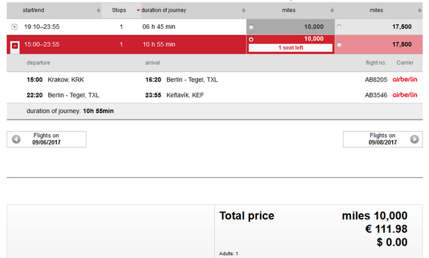
Task: Click flight number AB3546
Action: pos(376,95)
